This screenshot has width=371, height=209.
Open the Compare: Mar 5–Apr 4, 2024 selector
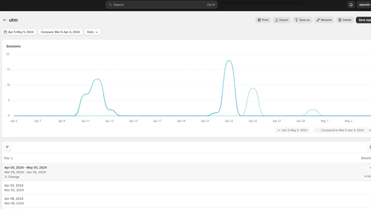(x=60, y=32)
